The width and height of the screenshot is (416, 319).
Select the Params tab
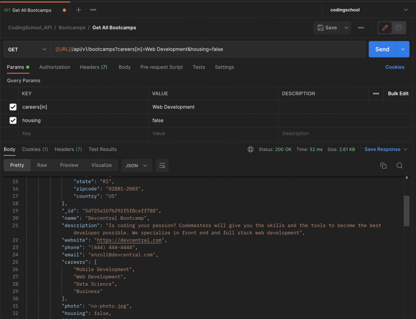pyautogui.click(x=18, y=67)
